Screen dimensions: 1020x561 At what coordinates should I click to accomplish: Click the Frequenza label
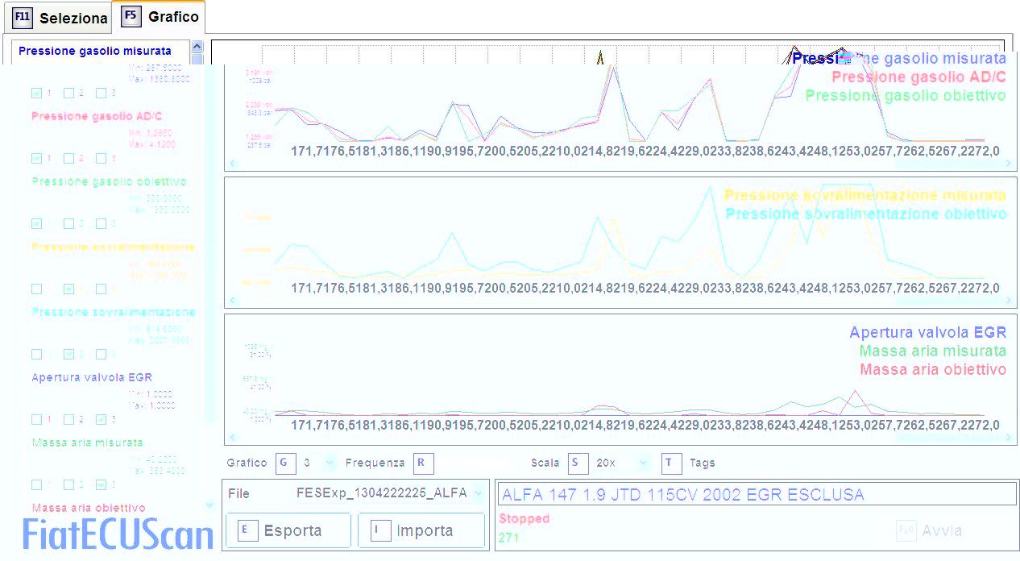375,463
